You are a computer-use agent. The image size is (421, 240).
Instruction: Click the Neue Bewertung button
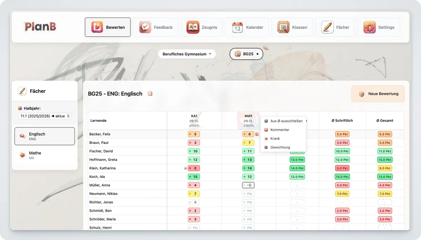point(378,94)
